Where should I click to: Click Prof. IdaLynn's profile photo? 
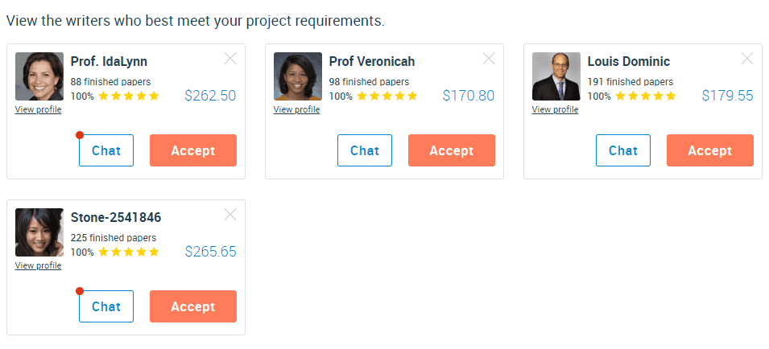tap(39, 76)
